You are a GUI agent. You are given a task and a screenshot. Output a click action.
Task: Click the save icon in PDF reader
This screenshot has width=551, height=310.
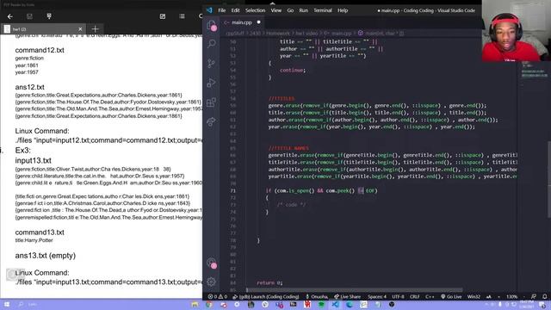pyautogui.click(x=29, y=16)
